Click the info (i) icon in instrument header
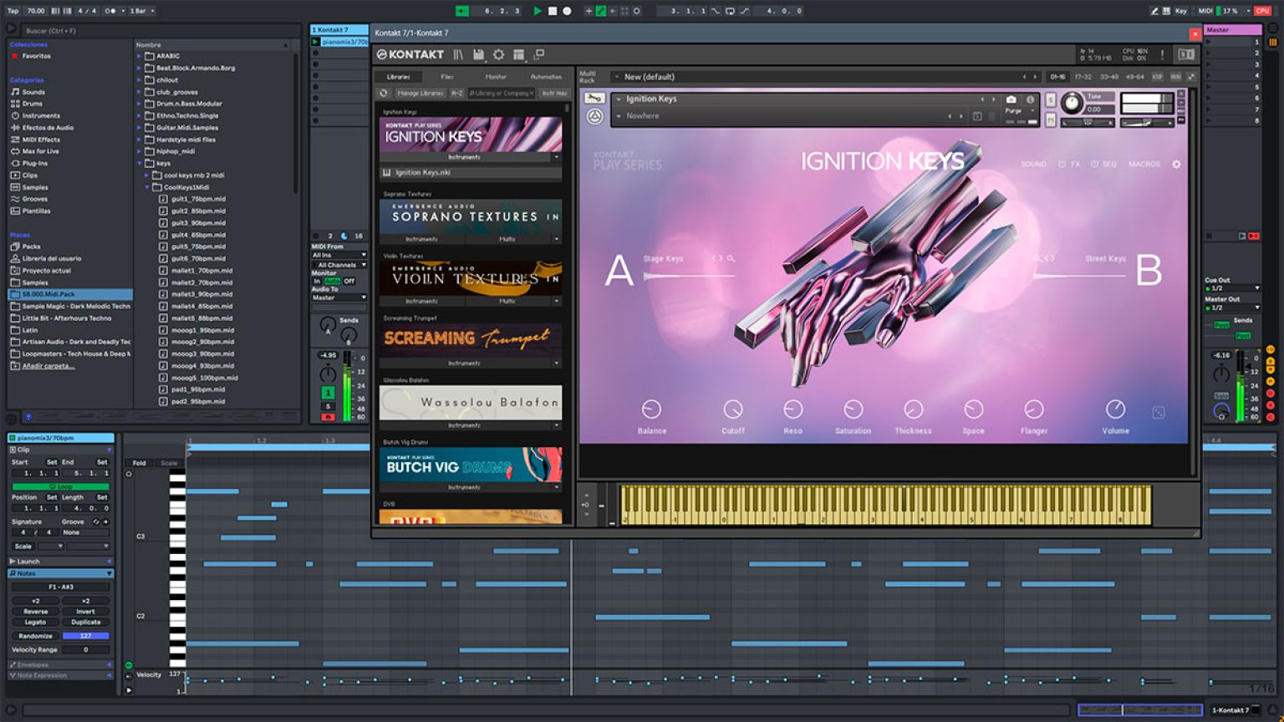 (x=1031, y=99)
